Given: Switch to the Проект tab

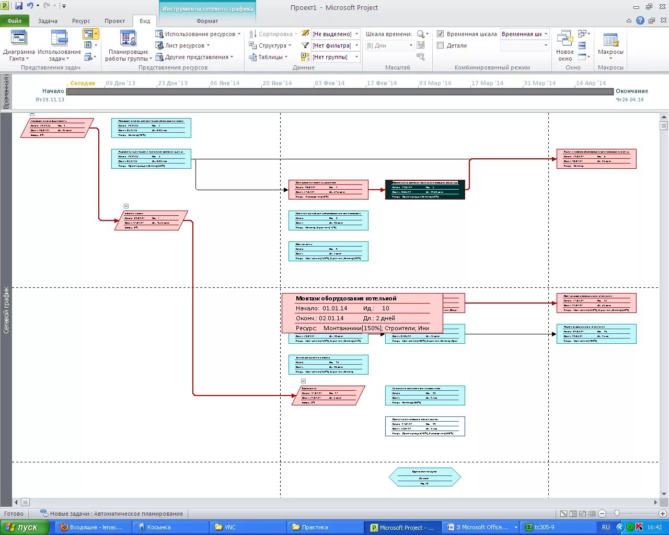Looking at the screenshot, I should 114,21.
